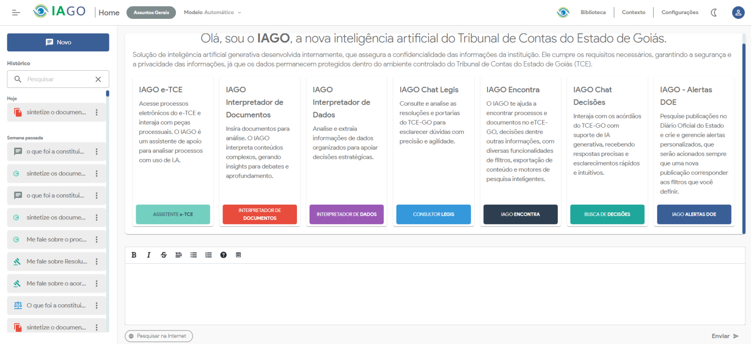Open options menu for today's history item
Viewport: 751px width, 344px height.
tap(96, 113)
